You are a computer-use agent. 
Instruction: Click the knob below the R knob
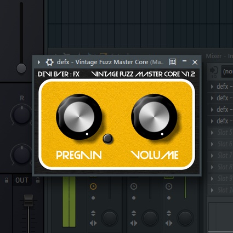[22, 155]
